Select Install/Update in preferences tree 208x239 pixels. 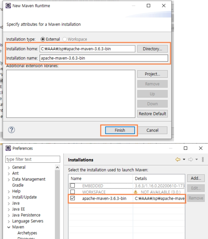(24, 197)
